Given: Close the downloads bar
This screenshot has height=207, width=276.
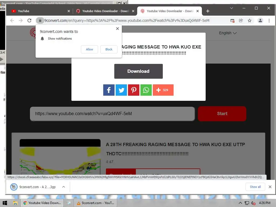Looking at the screenshot, I should tap(270, 187).
